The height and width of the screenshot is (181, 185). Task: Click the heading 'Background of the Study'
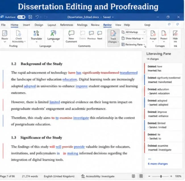(x=41, y=64)
